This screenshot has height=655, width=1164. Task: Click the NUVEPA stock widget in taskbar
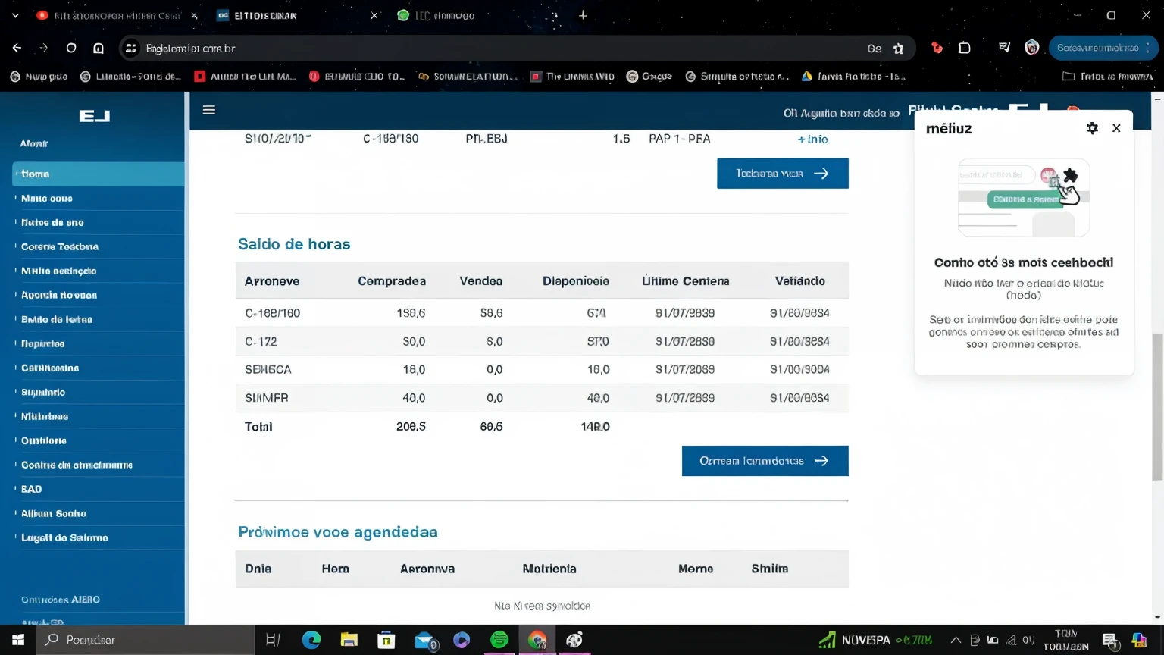tap(875, 640)
